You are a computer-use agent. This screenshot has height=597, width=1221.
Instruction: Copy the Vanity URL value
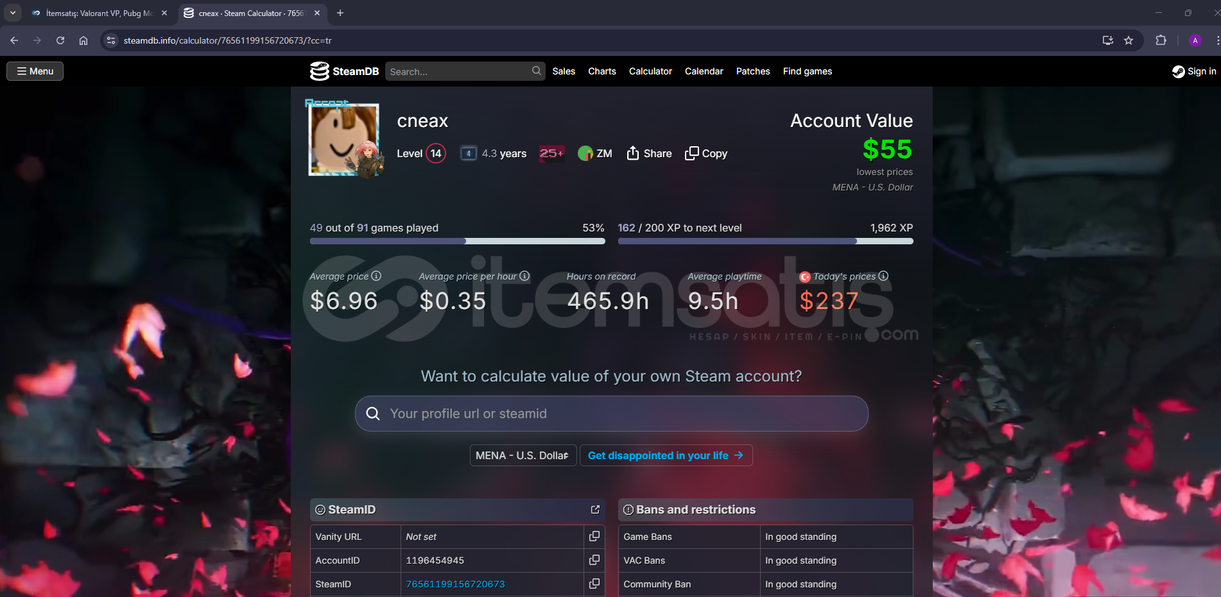click(594, 536)
